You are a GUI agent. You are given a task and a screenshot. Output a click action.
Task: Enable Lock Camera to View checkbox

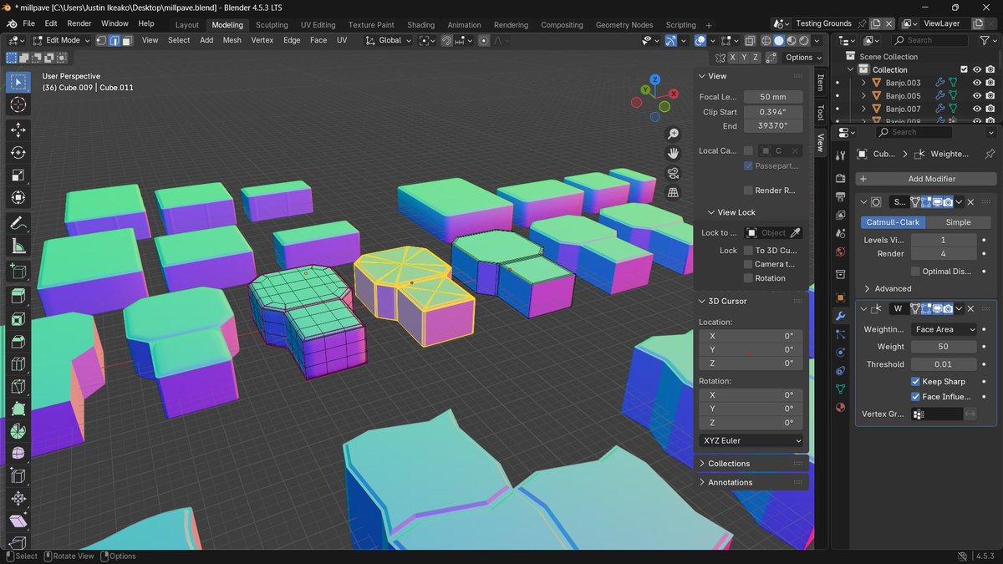click(x=748, y=264)
